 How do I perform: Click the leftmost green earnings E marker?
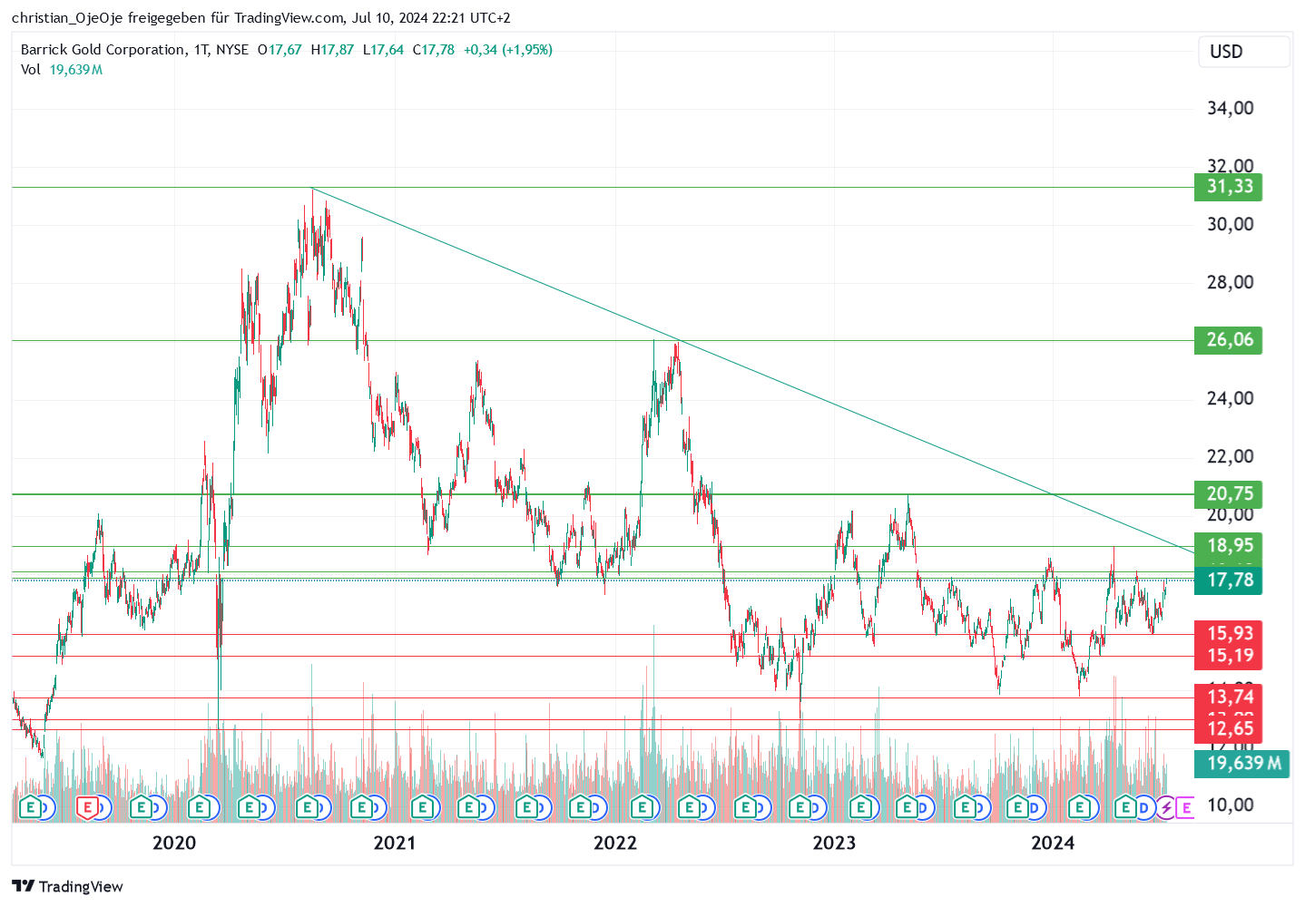point(30,806)
